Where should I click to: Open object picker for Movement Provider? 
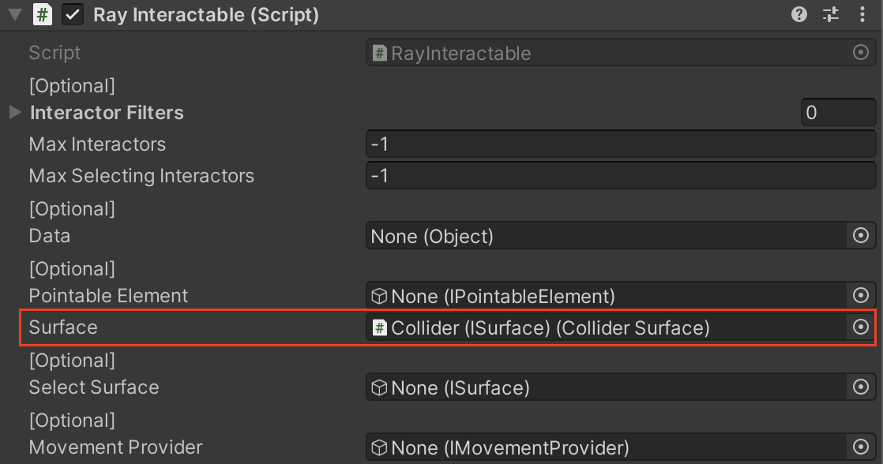861,447
